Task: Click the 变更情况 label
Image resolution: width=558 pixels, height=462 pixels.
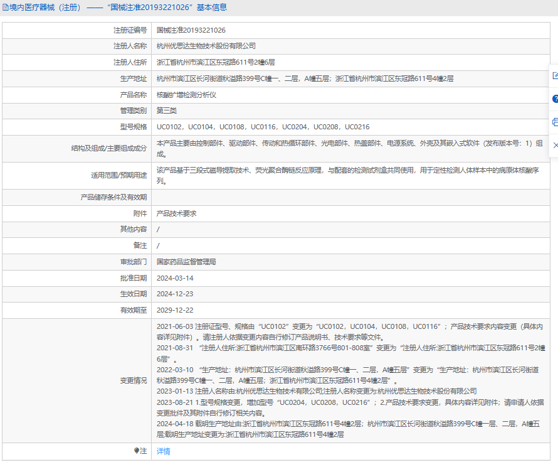Action: pyautogui.click(x=133, y=380)
